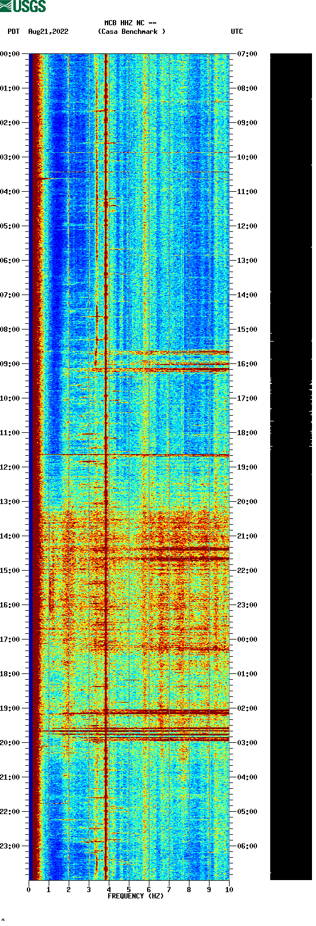Click the 05:00 PDT time label
Image resolution: width=316 pixels, height=926 pixels.
10,226
